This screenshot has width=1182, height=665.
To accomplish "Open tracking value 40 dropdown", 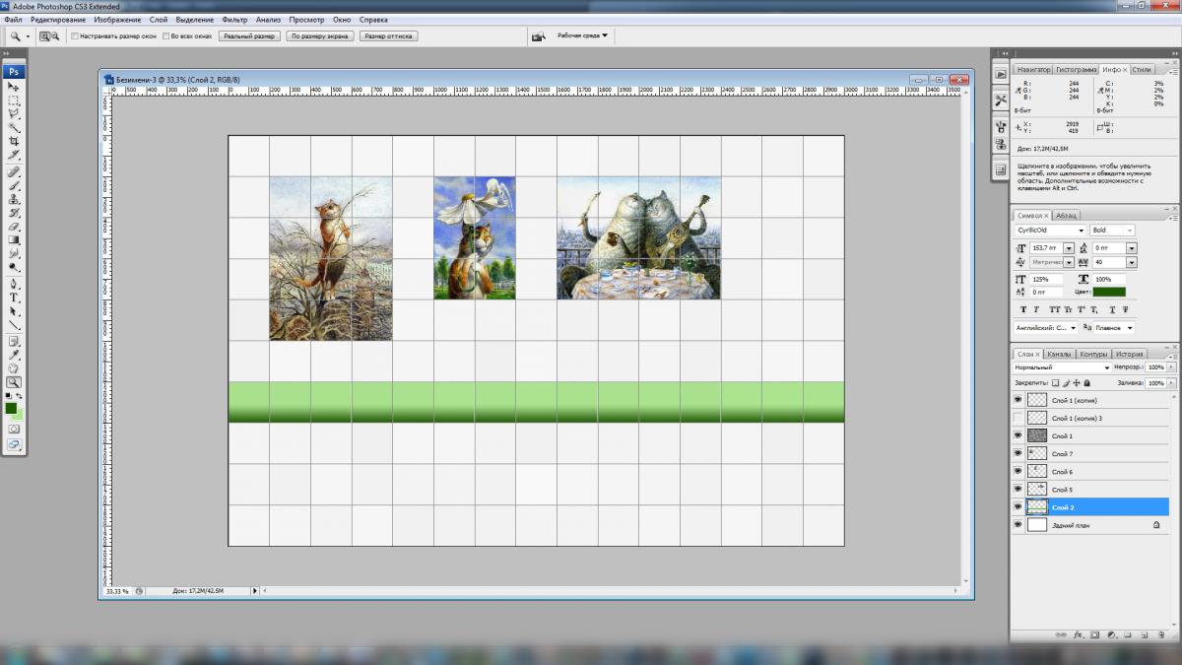I will [x=1132, y=262].
